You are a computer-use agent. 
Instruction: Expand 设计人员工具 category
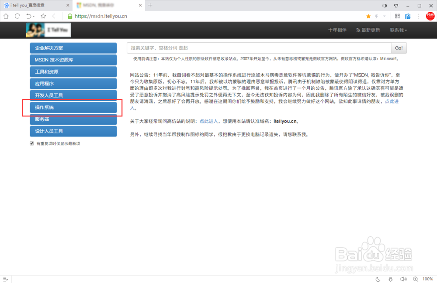point(73,131)
